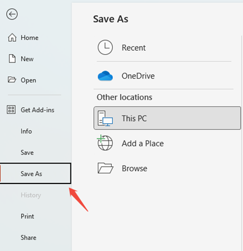This screenshot has height=251, width=243.
Task: Choose Open from the sidebar
Action: coord(28,80)
